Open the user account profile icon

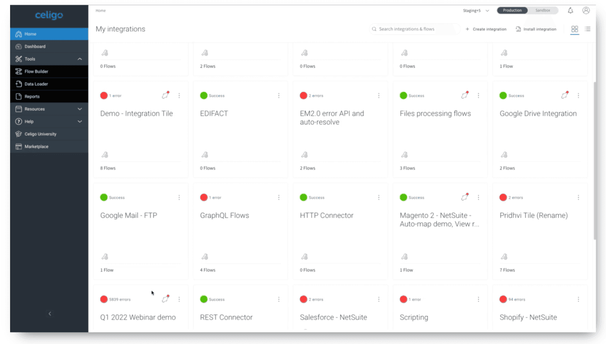(x=586, y=11)
